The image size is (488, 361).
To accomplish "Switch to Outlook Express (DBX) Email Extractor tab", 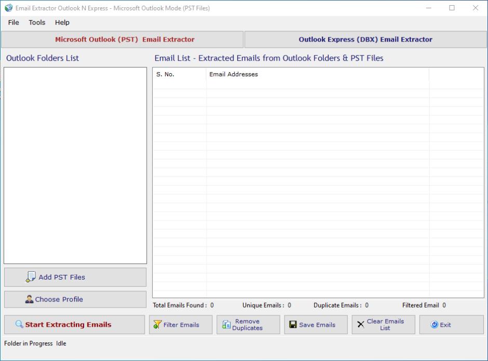I will point(365,39).
